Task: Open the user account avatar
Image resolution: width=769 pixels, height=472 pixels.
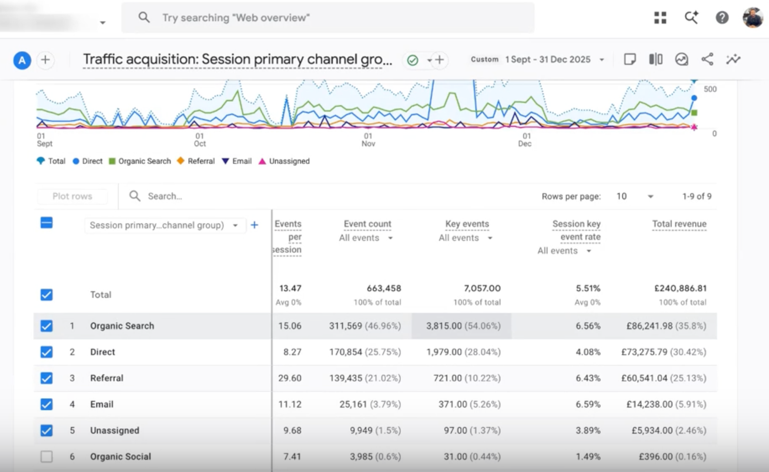Action: (753, 18)
